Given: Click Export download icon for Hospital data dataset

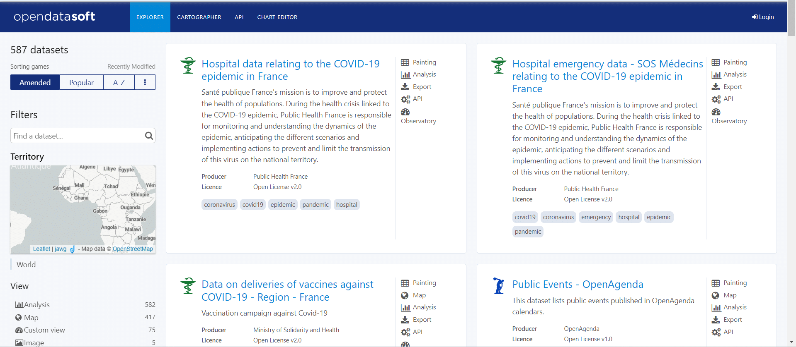Looking at the screenshot, I should click(x=405, y=87).
